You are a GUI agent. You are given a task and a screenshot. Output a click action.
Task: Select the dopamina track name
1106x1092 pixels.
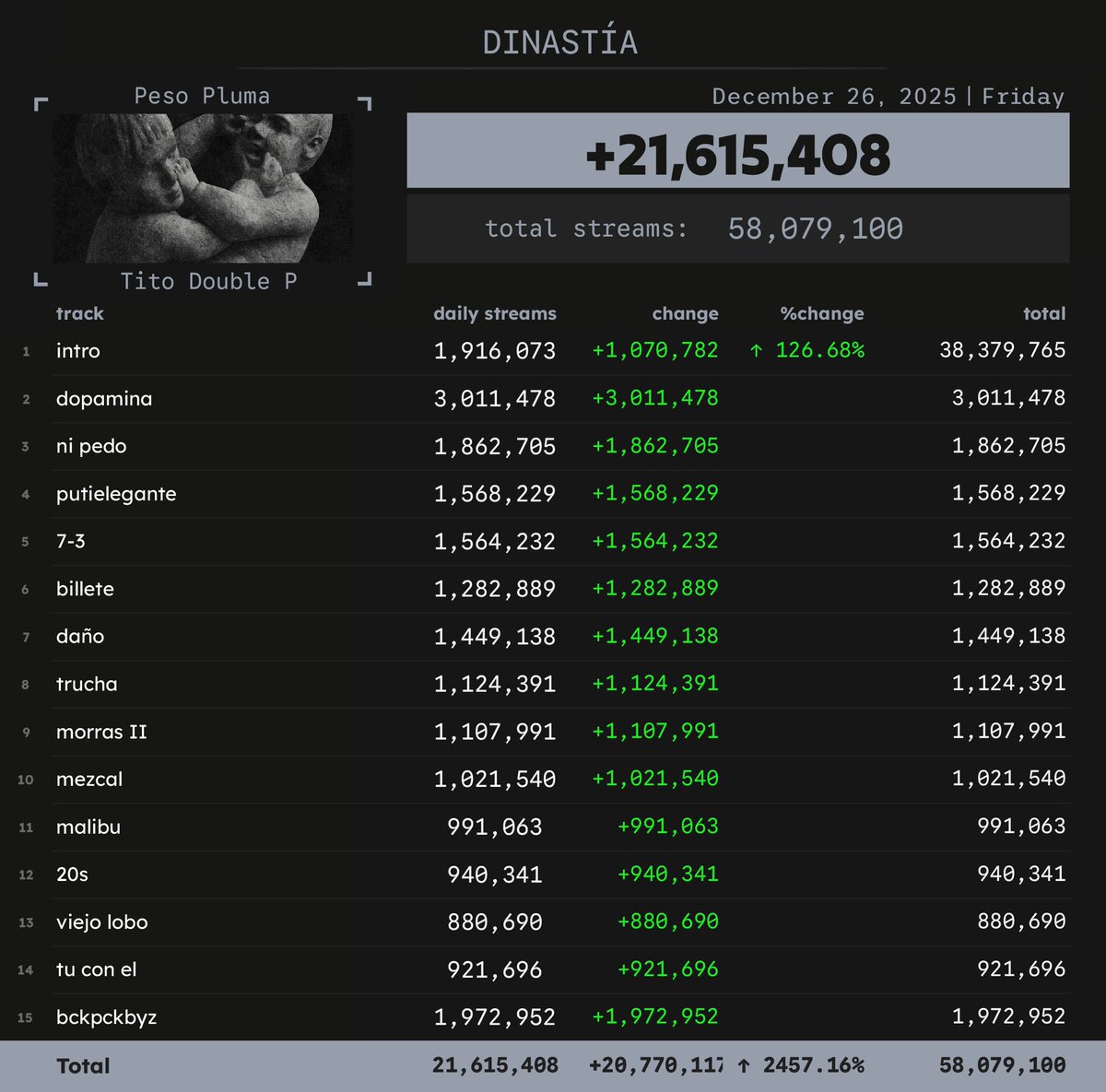coord(104,399)
